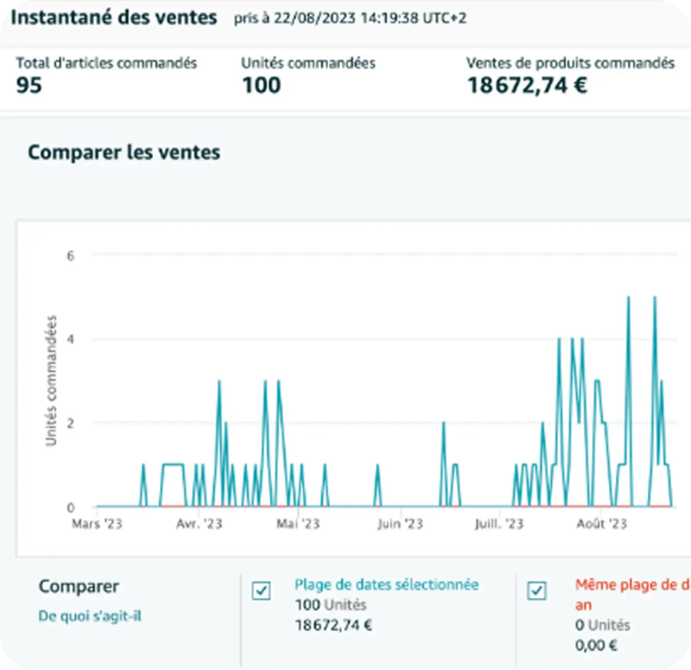Click the Comparer les ventes chart title
This screenshot has height=670, width=691.
point(124,152)
